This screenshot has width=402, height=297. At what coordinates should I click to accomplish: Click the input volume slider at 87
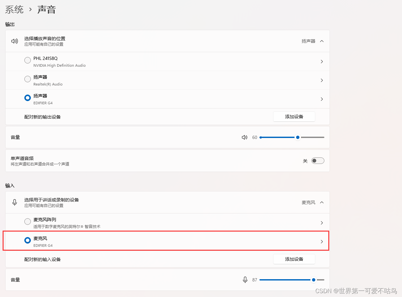[292, 280]
